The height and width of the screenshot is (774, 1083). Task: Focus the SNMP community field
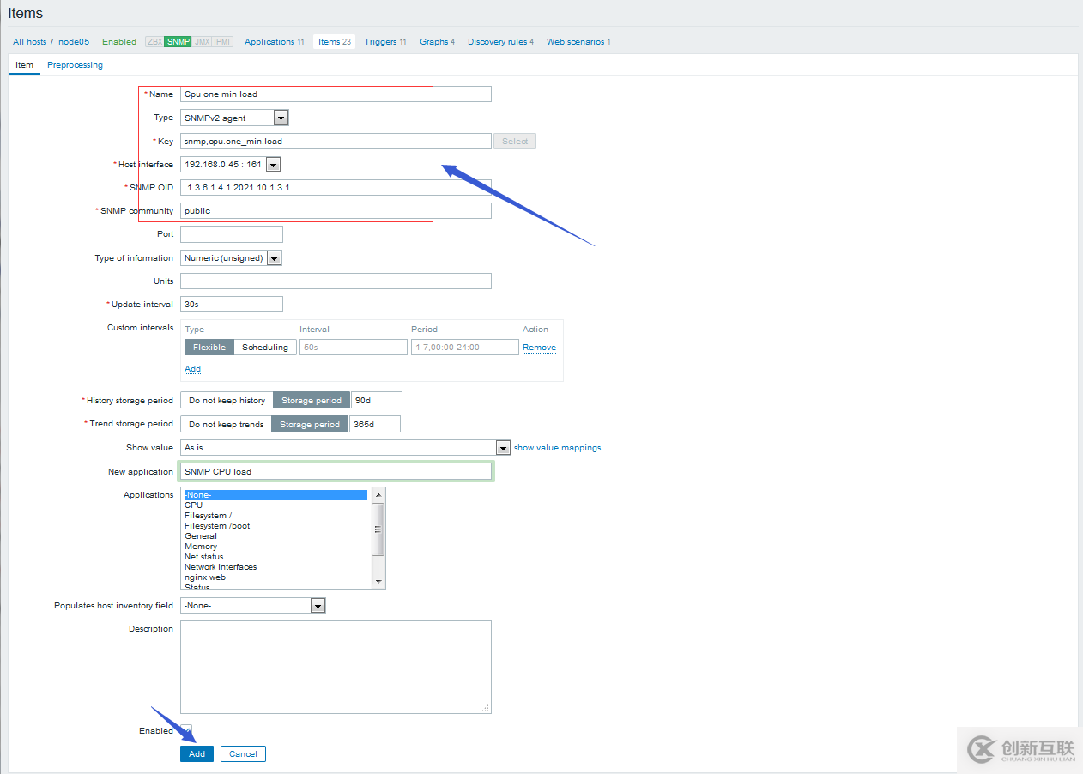coord(336,210)
